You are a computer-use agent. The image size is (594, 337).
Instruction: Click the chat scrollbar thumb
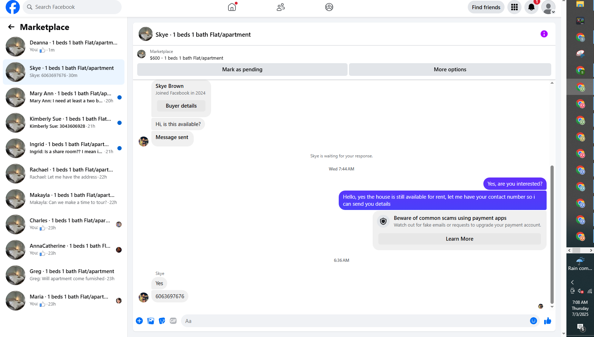[x=552, y=234]
